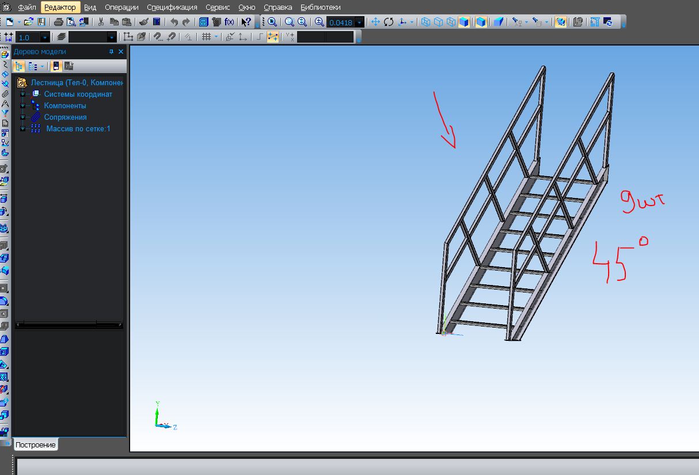Expand Компоненты tree node
The height and width of the screenshot is (475, 699).
[x=22, y=105]
